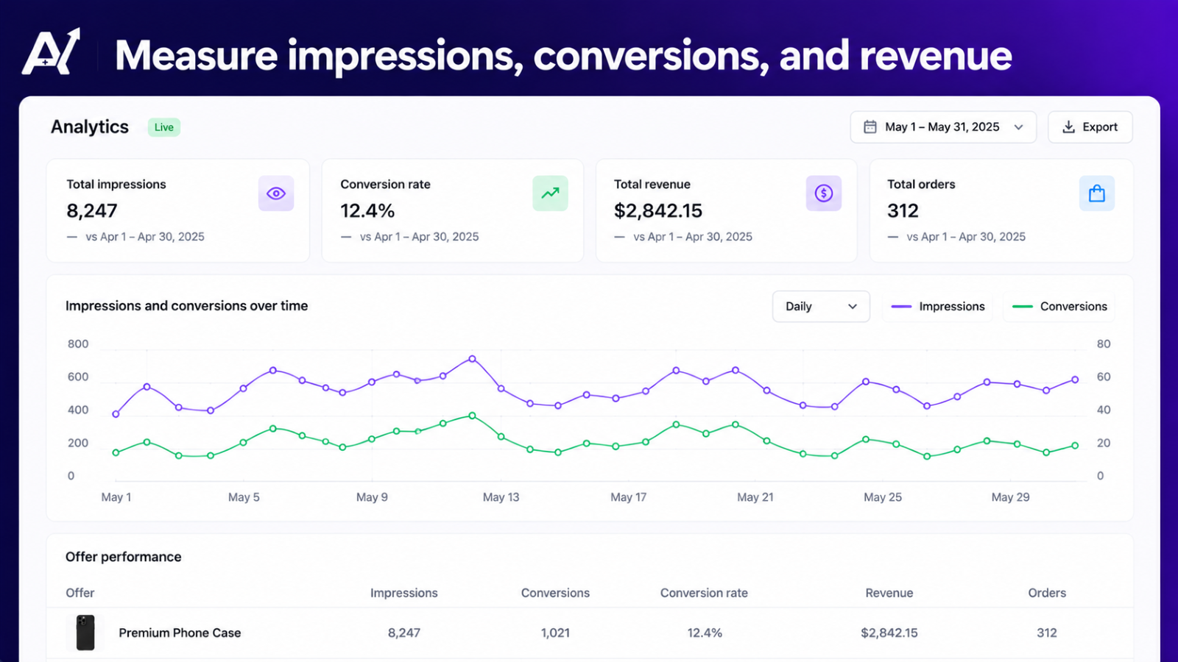This screenshot has height=662, width=1178.
Task: Click the calendar icon in date range picker
Action: coord(870,127)
